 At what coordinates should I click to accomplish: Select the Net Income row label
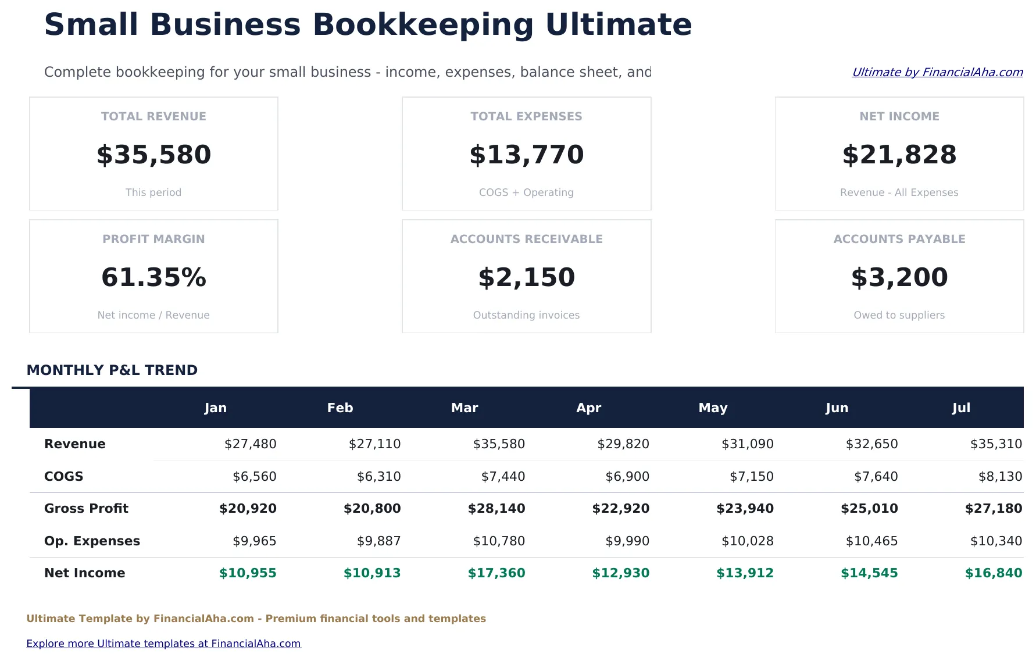(84, 573)
